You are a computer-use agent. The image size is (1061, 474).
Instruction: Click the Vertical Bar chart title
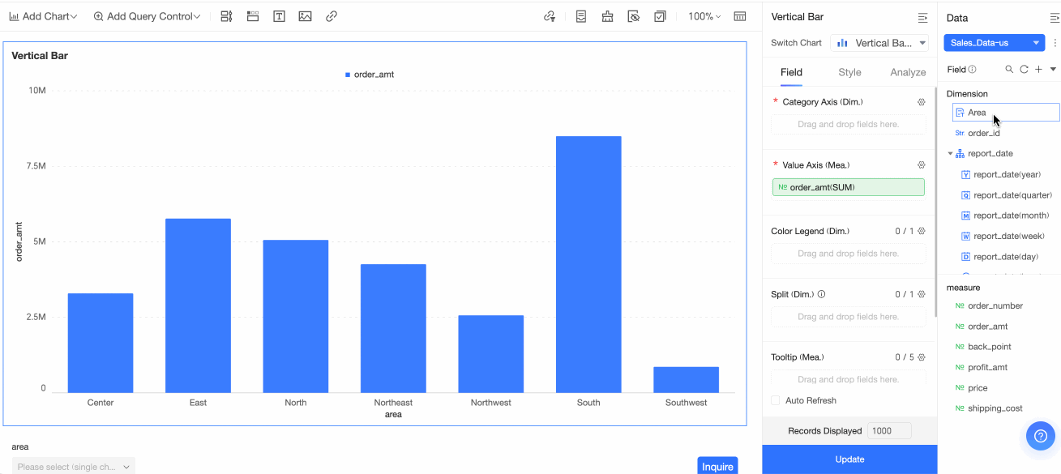[x=40, y=56]
